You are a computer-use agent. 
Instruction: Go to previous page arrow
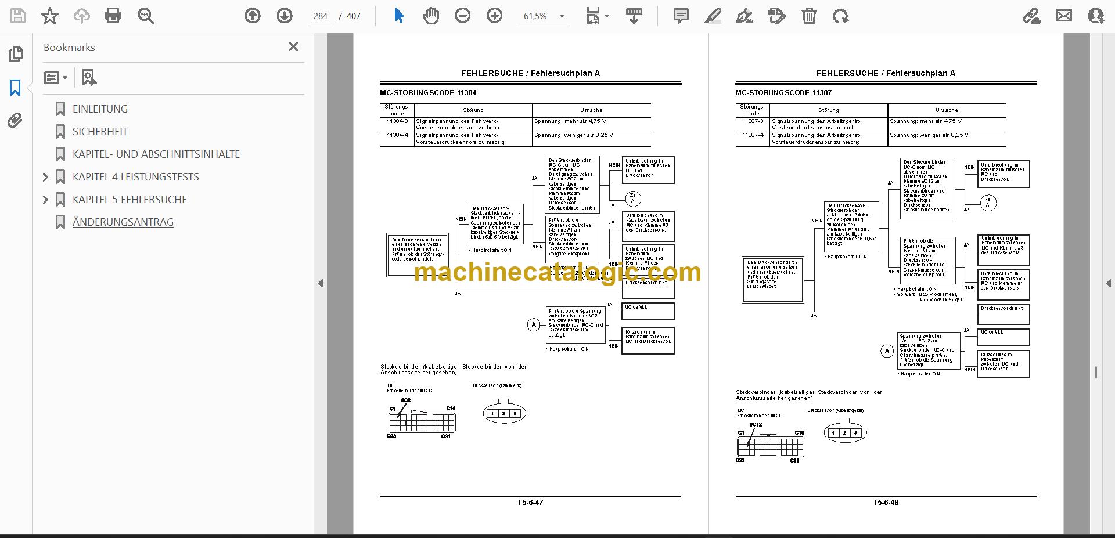point(253,16)
